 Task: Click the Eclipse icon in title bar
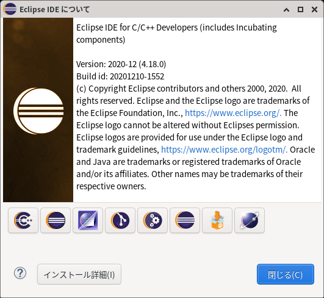point(10,9)
